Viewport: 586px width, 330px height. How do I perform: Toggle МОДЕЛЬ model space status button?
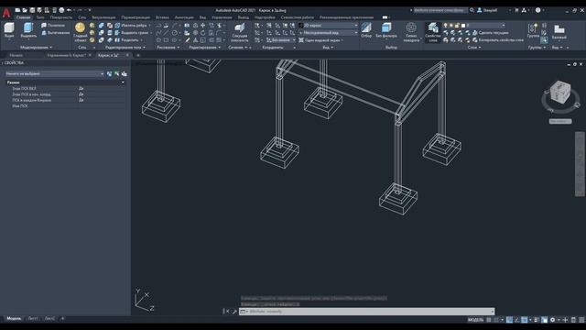(475, 320)
